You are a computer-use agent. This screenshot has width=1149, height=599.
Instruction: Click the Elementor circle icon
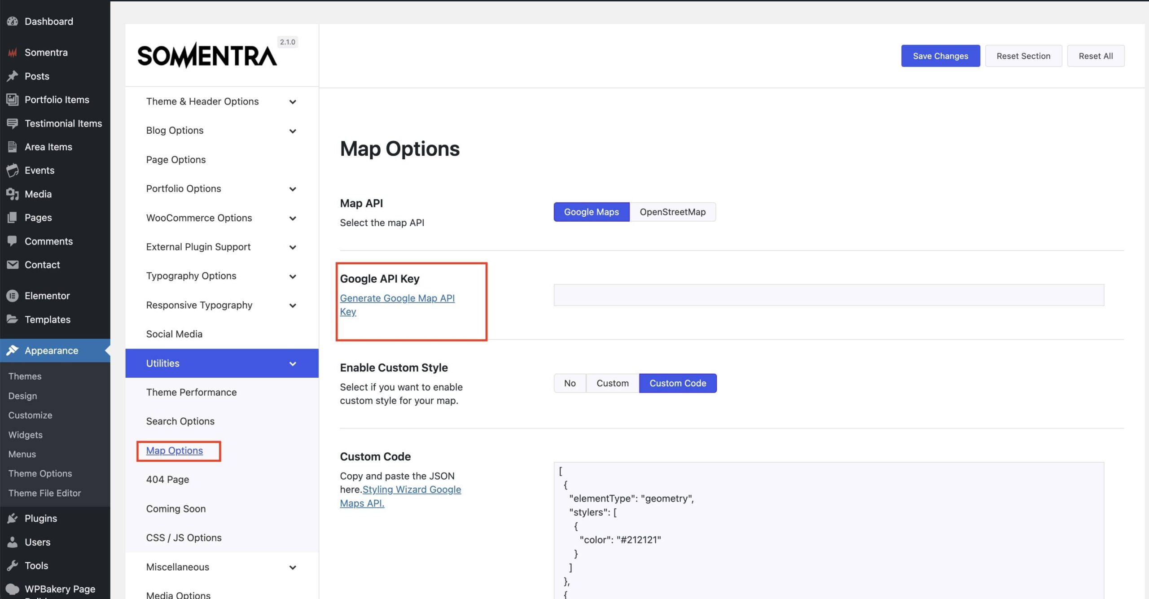(13, 296)
